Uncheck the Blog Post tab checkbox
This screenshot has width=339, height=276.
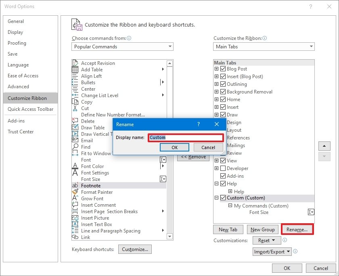point(223,69)
